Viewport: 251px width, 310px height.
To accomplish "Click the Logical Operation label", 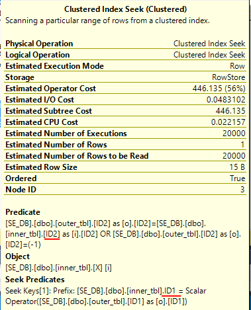I will tap(38, 55).
